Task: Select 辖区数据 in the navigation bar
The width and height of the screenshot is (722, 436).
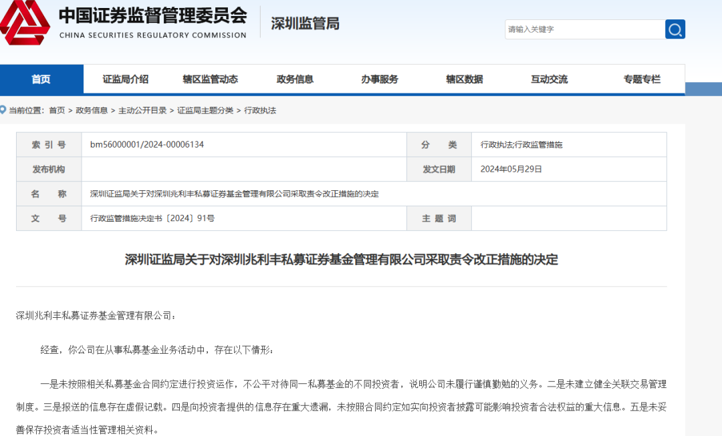Action: click(465, 79)
